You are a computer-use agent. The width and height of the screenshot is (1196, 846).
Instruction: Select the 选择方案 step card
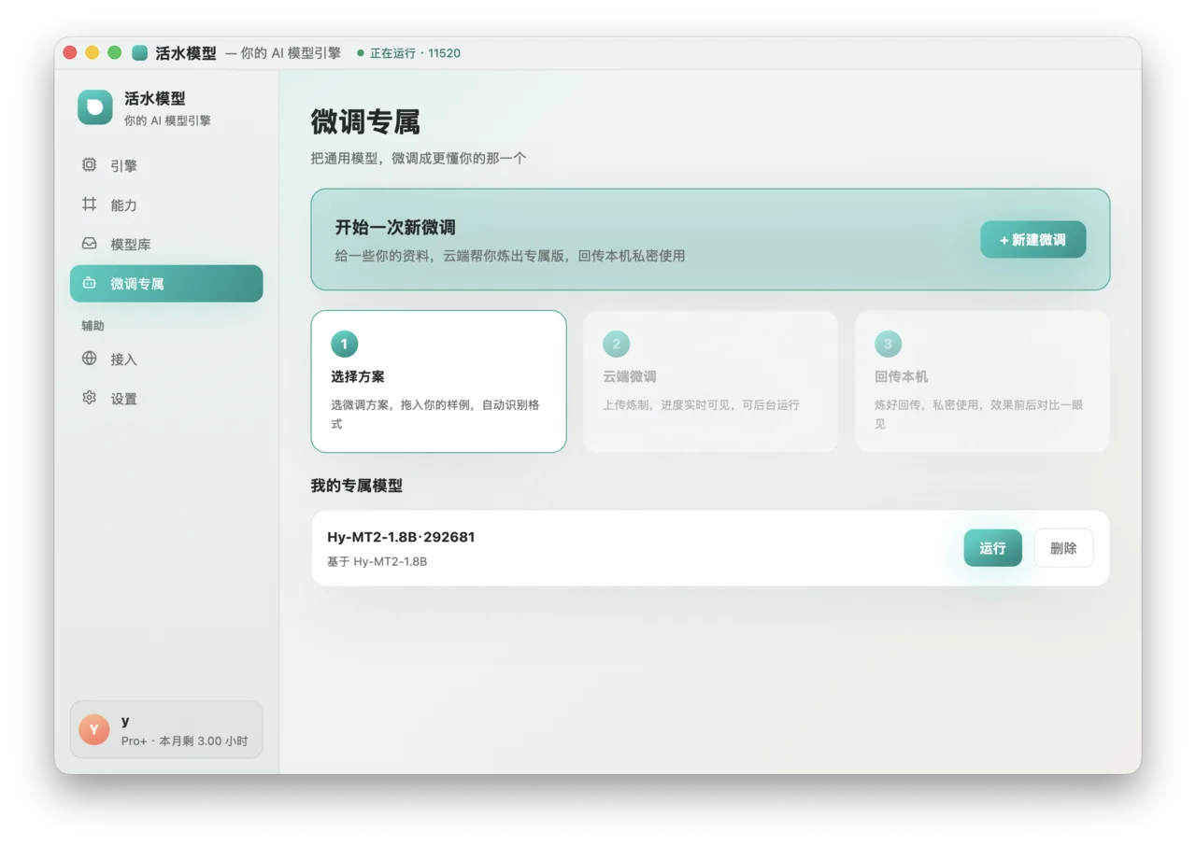point(438,381)
